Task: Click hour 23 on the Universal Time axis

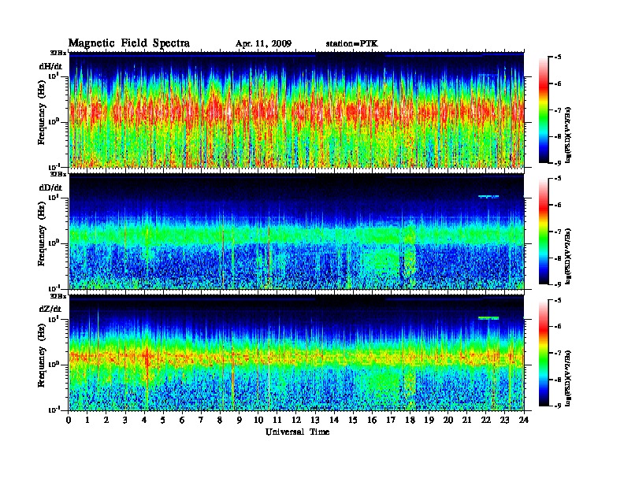Action: point(505,421)
